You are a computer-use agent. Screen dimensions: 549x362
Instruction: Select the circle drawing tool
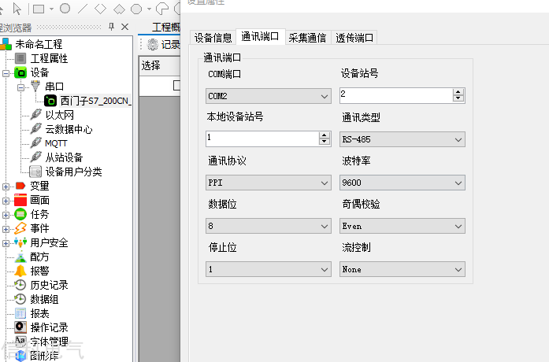65,9
